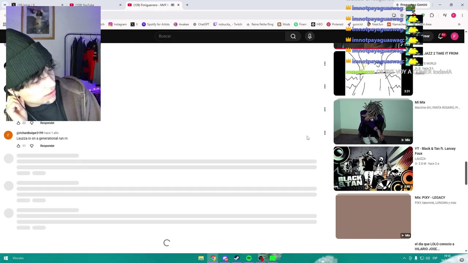This screenshot has height=263, width=468.
Task: Focus the YouTube Buscar search field
Action: [220, 36]
